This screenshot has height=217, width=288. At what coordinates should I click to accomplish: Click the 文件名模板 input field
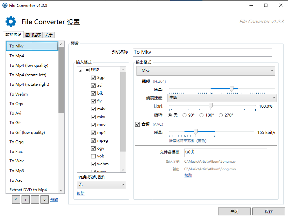[226, 153]
